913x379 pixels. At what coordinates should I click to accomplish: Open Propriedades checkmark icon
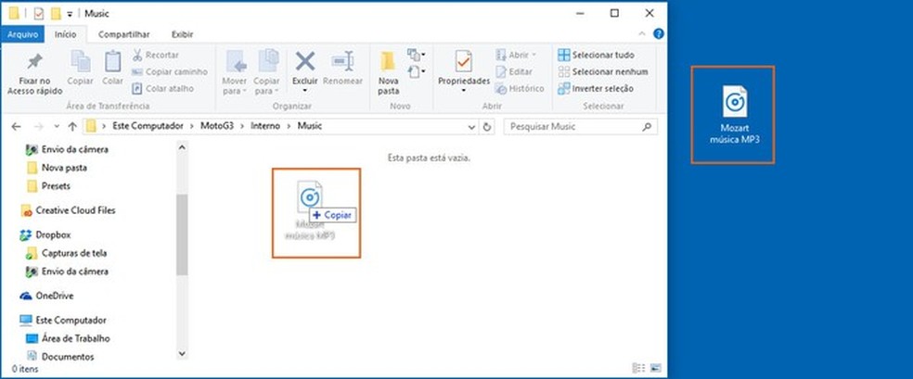(464, 61)
